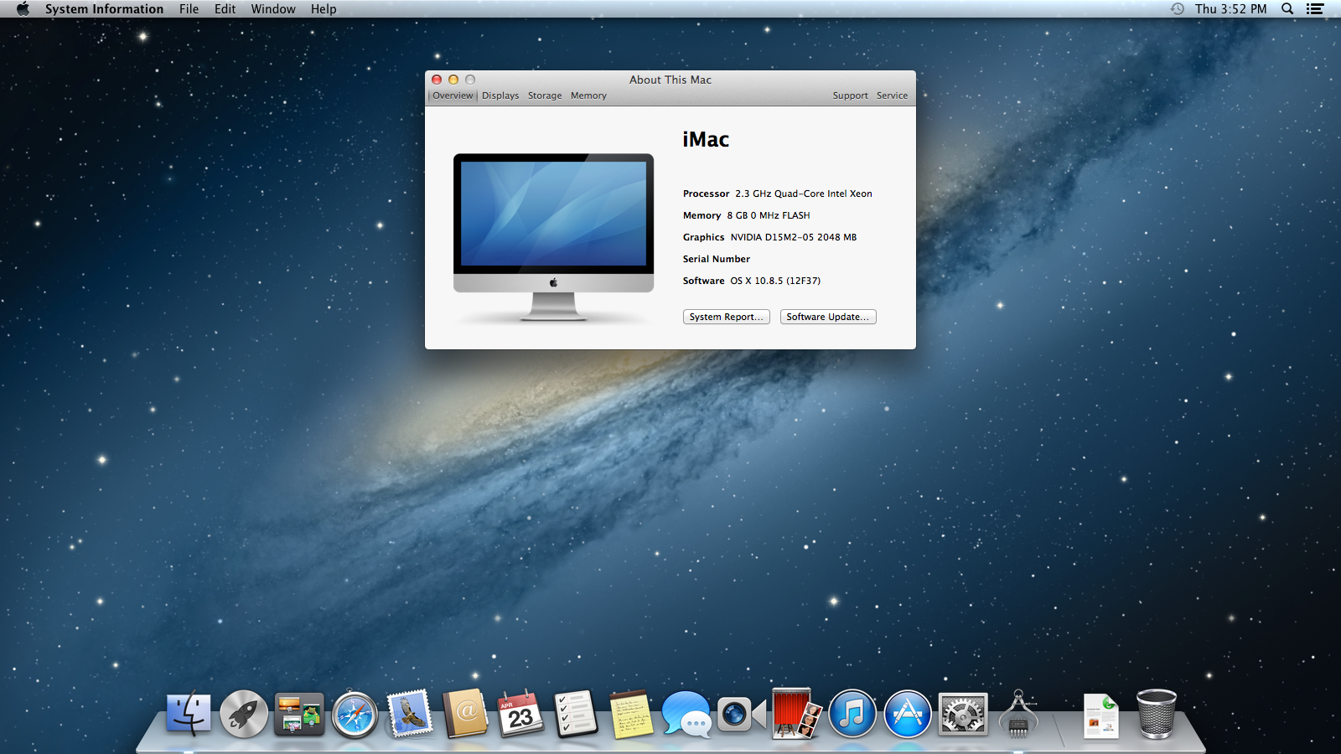Open the Calendar app in dock
The image size is (1341, 754).
point(520,715)
